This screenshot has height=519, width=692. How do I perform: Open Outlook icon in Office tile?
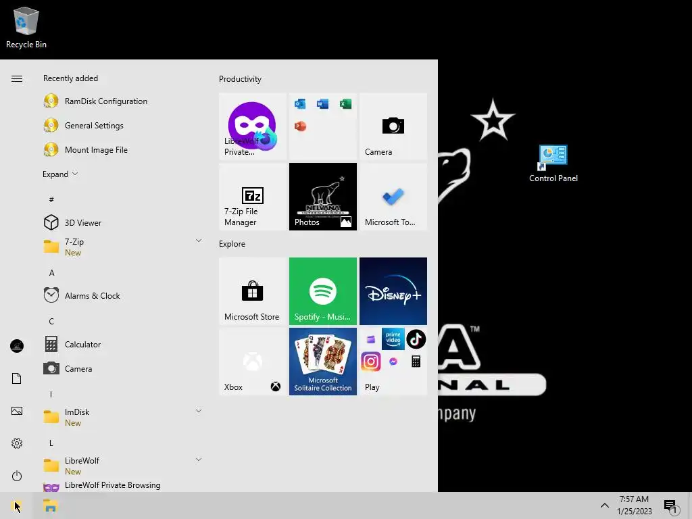pos(300,103)
